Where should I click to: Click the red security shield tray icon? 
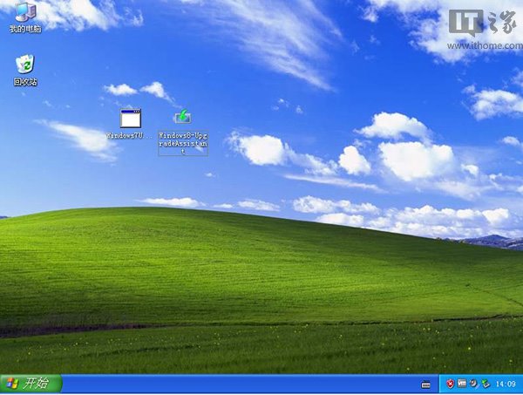point(451,384)
